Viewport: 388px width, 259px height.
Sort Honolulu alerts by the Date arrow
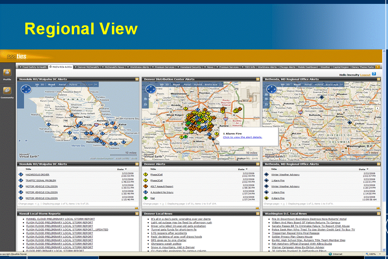126,169
